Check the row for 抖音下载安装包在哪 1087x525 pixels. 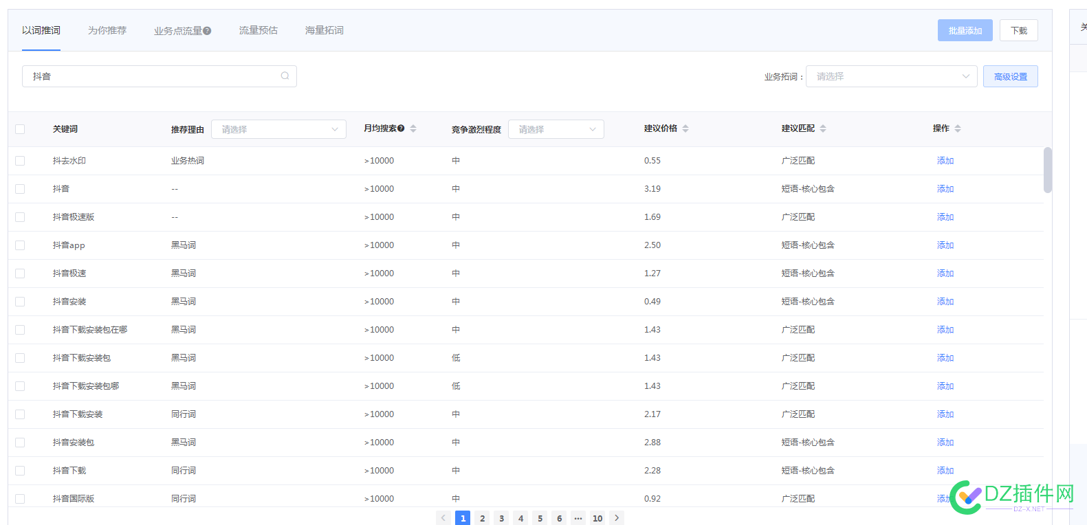[x=20, y=330]
